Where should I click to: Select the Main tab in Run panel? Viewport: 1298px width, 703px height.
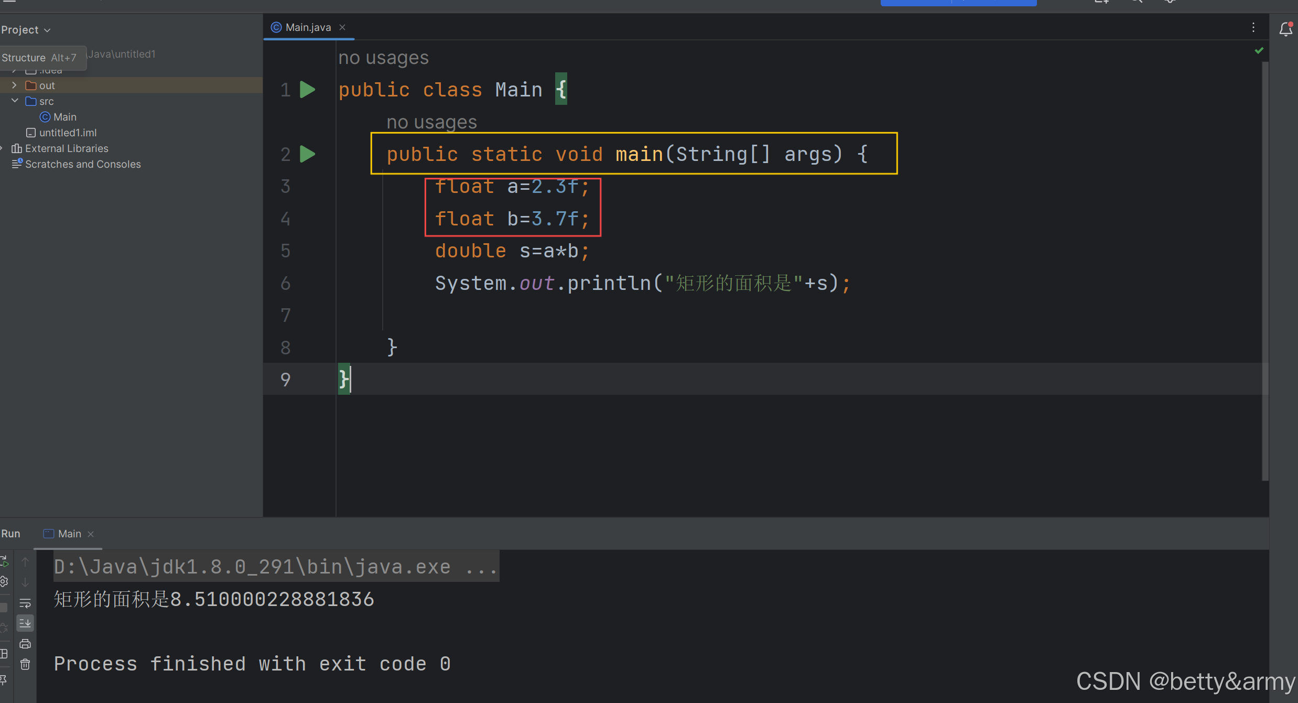[x=69, y=533]
